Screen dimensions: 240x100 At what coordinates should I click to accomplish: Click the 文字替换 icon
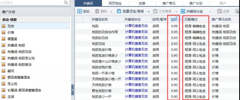(x=155, y=11)
